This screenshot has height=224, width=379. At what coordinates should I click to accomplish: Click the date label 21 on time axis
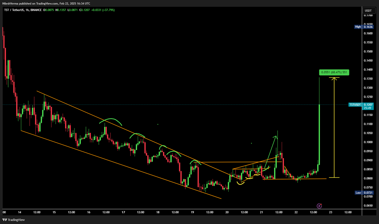[x=261, y=212]
